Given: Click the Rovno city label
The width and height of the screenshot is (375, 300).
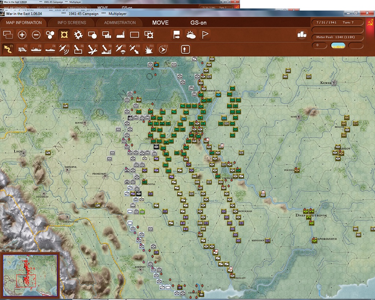Looking at the screenshot, I should 79,123.
